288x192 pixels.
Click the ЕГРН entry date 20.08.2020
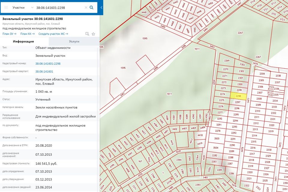click(44, 145)
